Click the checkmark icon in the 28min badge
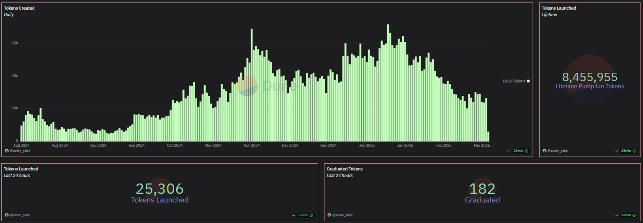The width and height of the screenshot is (643, 223). coord(527,151)
